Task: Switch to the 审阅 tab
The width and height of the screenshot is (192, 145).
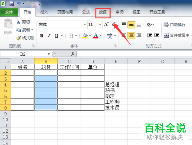Action: coord(120,12)
